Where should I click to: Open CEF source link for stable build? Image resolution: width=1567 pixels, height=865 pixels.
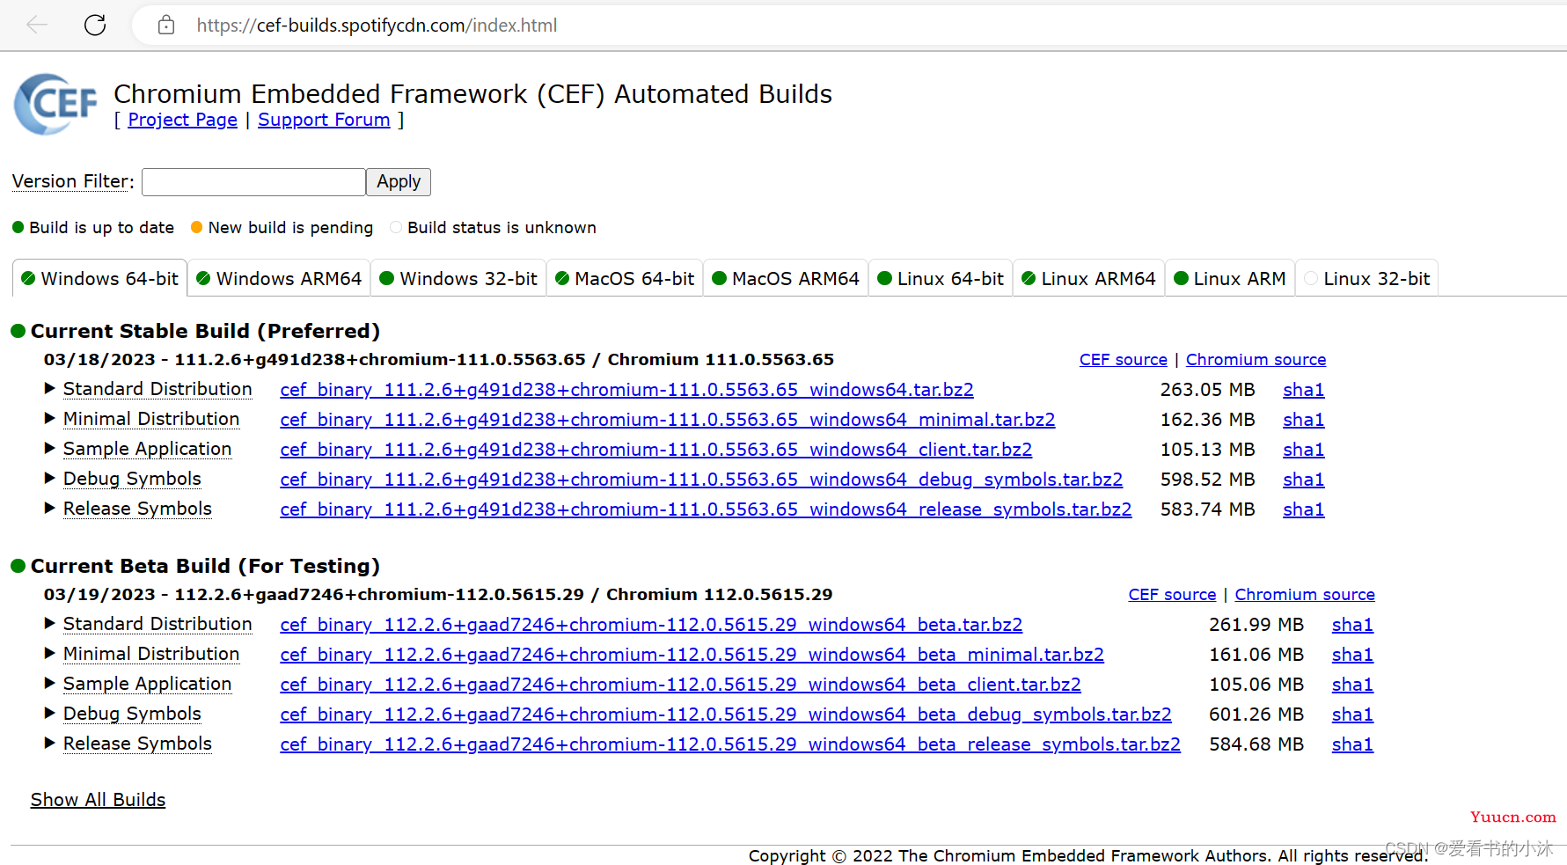pos(1124,360)
